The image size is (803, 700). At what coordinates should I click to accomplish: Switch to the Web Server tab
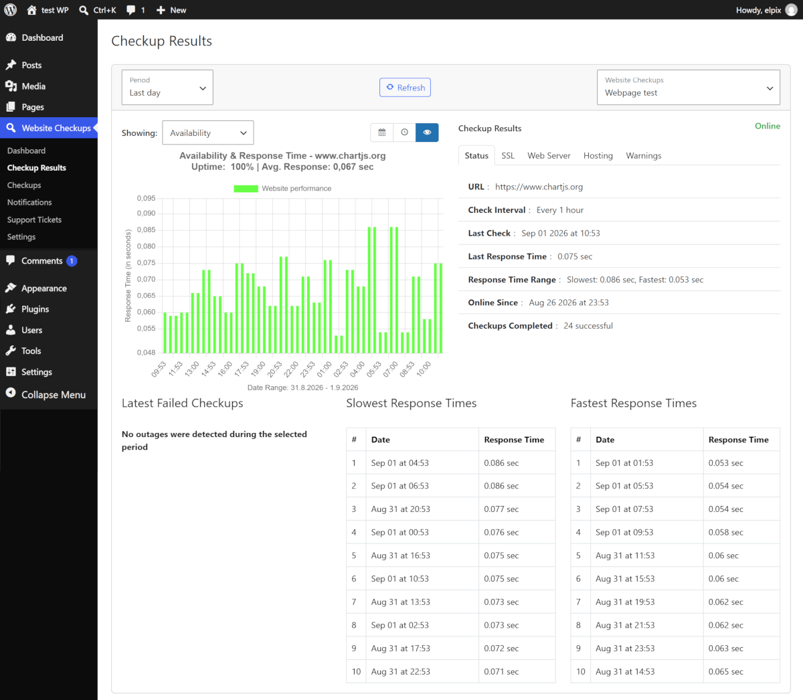(549, 155)
